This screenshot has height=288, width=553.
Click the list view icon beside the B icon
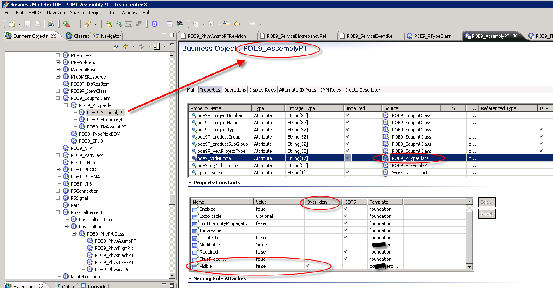(x=170, y=24)
